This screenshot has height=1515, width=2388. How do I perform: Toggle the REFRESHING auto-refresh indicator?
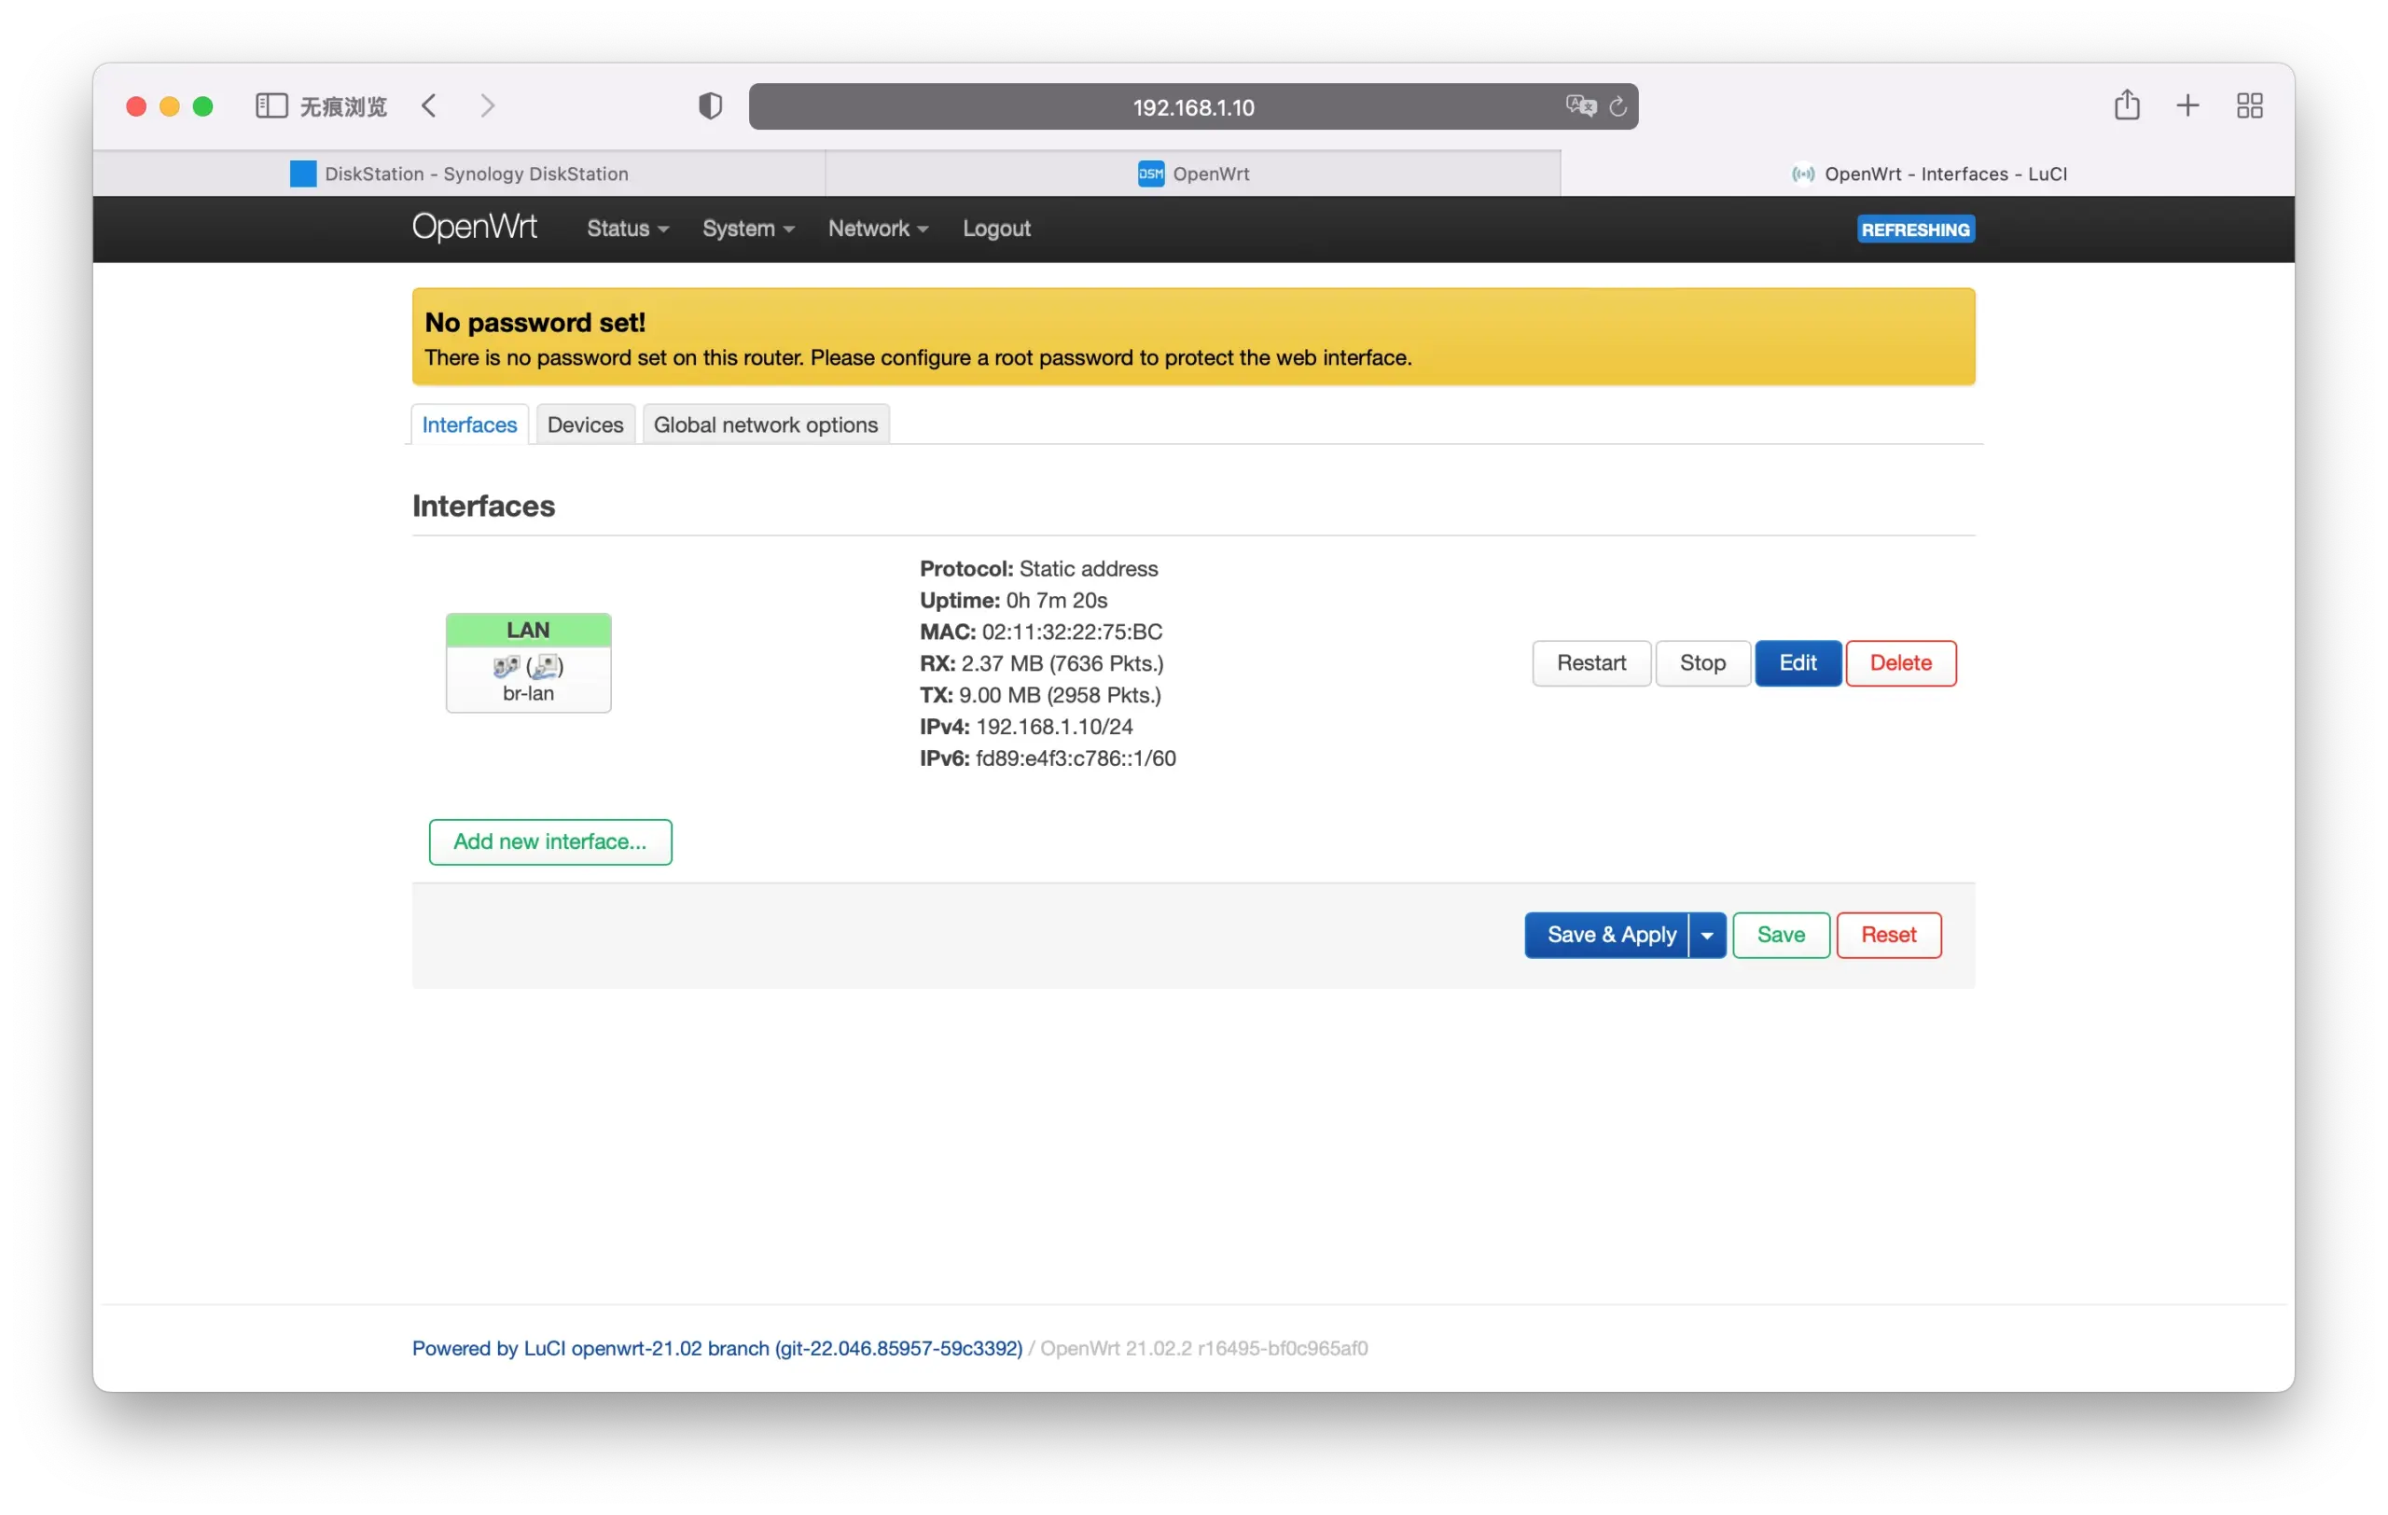[x=1915, y=230]
